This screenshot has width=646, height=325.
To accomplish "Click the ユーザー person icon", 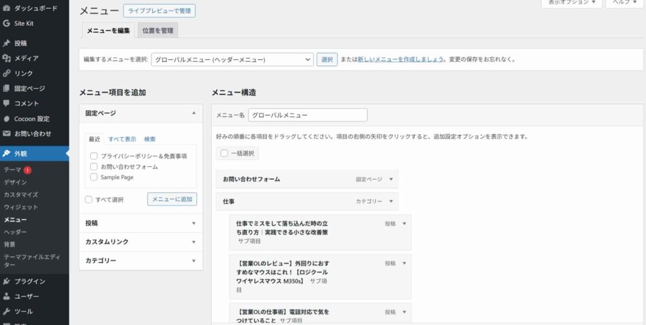I will [6, 296].
